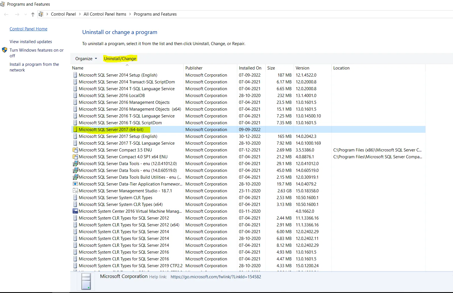The width and height of the screenshot is (453, 293).
Task: Click the 2.63 GB size cell
Action: point(284,191)
